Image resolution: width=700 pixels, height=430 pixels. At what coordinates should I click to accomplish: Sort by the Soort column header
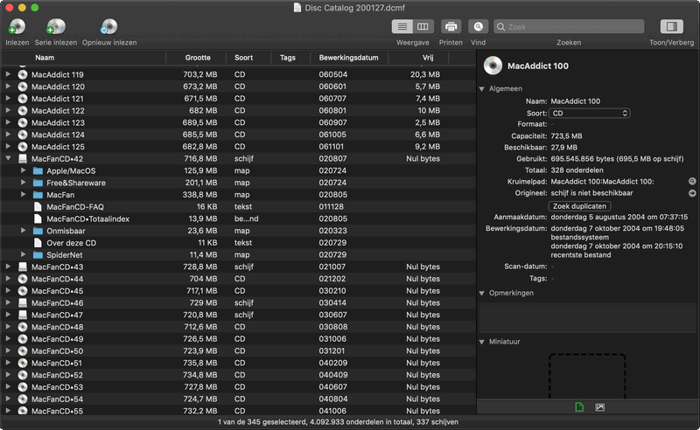click(x=244, y=58)
